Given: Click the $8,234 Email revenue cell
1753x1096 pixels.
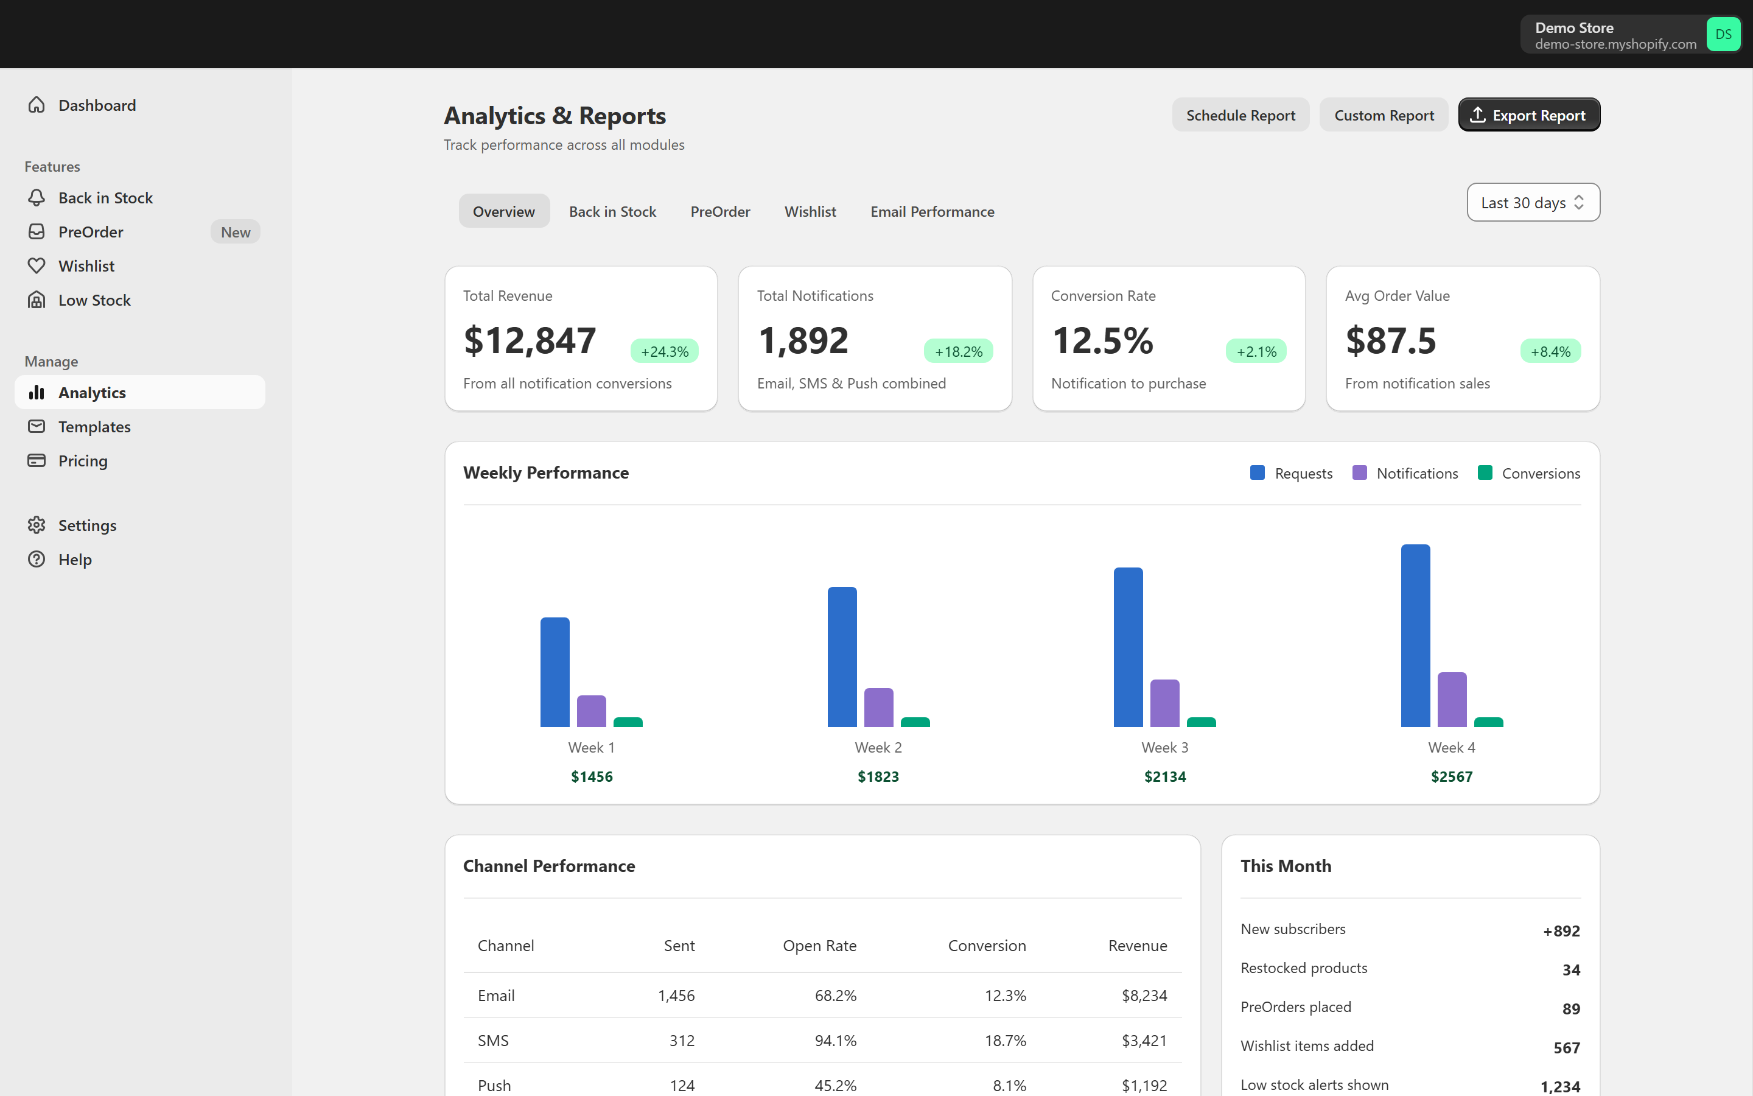Looking at the screenshot, I should coord(1144,996).
